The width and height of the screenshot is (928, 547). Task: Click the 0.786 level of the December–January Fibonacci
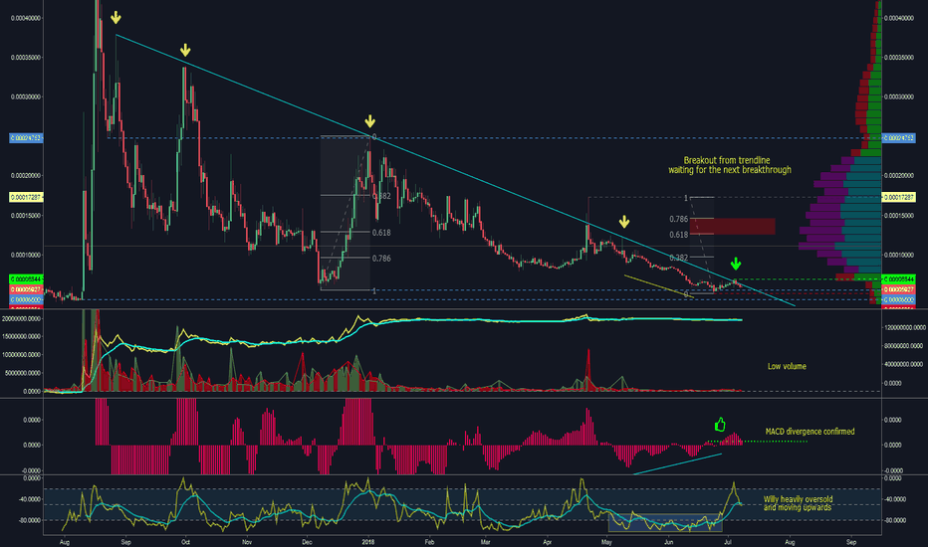tap(381, 259)
